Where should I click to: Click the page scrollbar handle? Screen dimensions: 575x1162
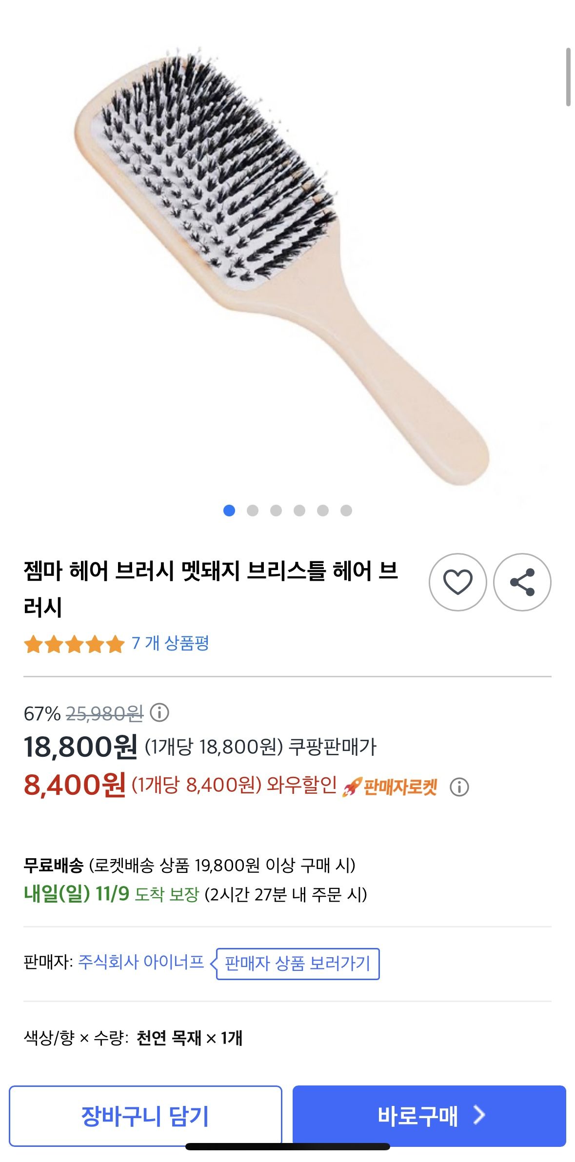[x=568, y=77]
